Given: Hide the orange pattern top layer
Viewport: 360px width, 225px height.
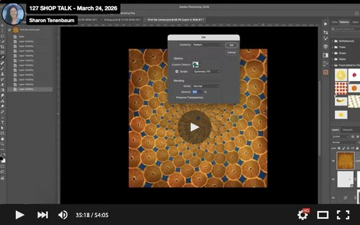Looking at the screenshot, I should (x=334, y=161).
